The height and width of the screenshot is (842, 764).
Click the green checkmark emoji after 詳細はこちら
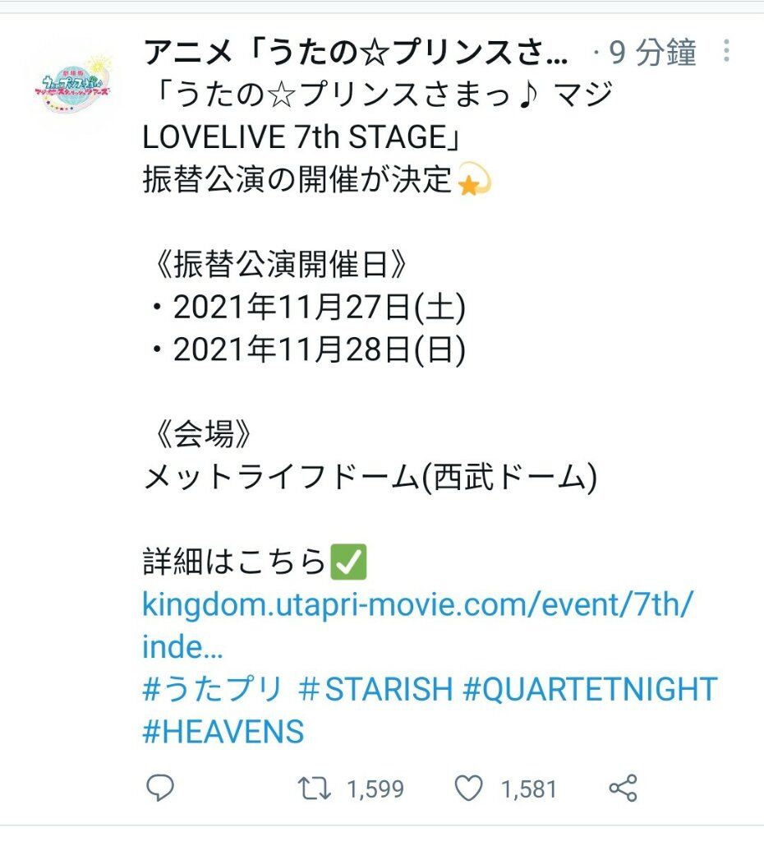pyautogui.click(x=349, y=562)
